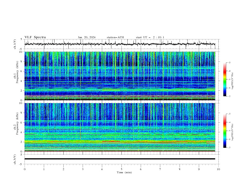This screenshot has height=190, width=246.
Task: Click the lower colorbar 'log(PSD)(V²/Hz)' label
Action: click(x=233, y=132)
